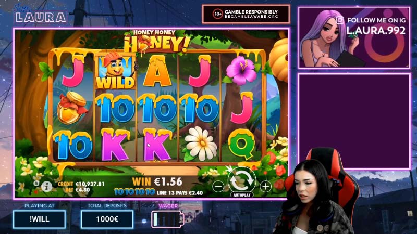Click the credit balance €10,937.81 display
Screen dimensions: 417x234
(90, 184)
